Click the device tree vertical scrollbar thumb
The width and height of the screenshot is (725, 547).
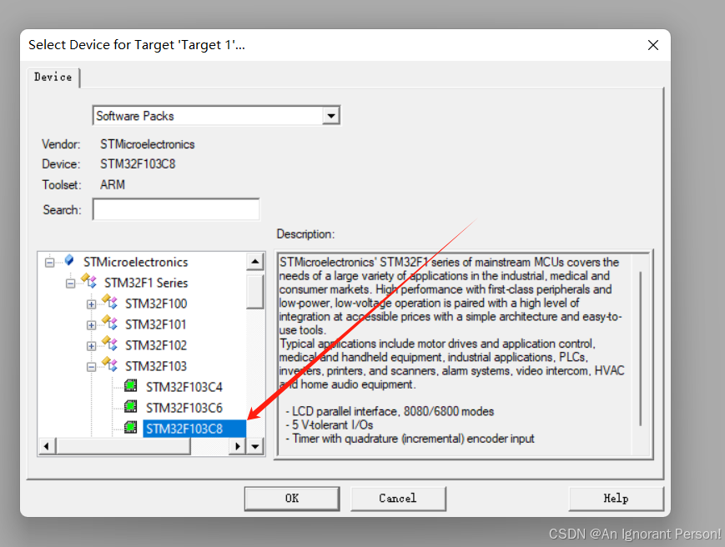pyautogui.click(x=254, y=292)
